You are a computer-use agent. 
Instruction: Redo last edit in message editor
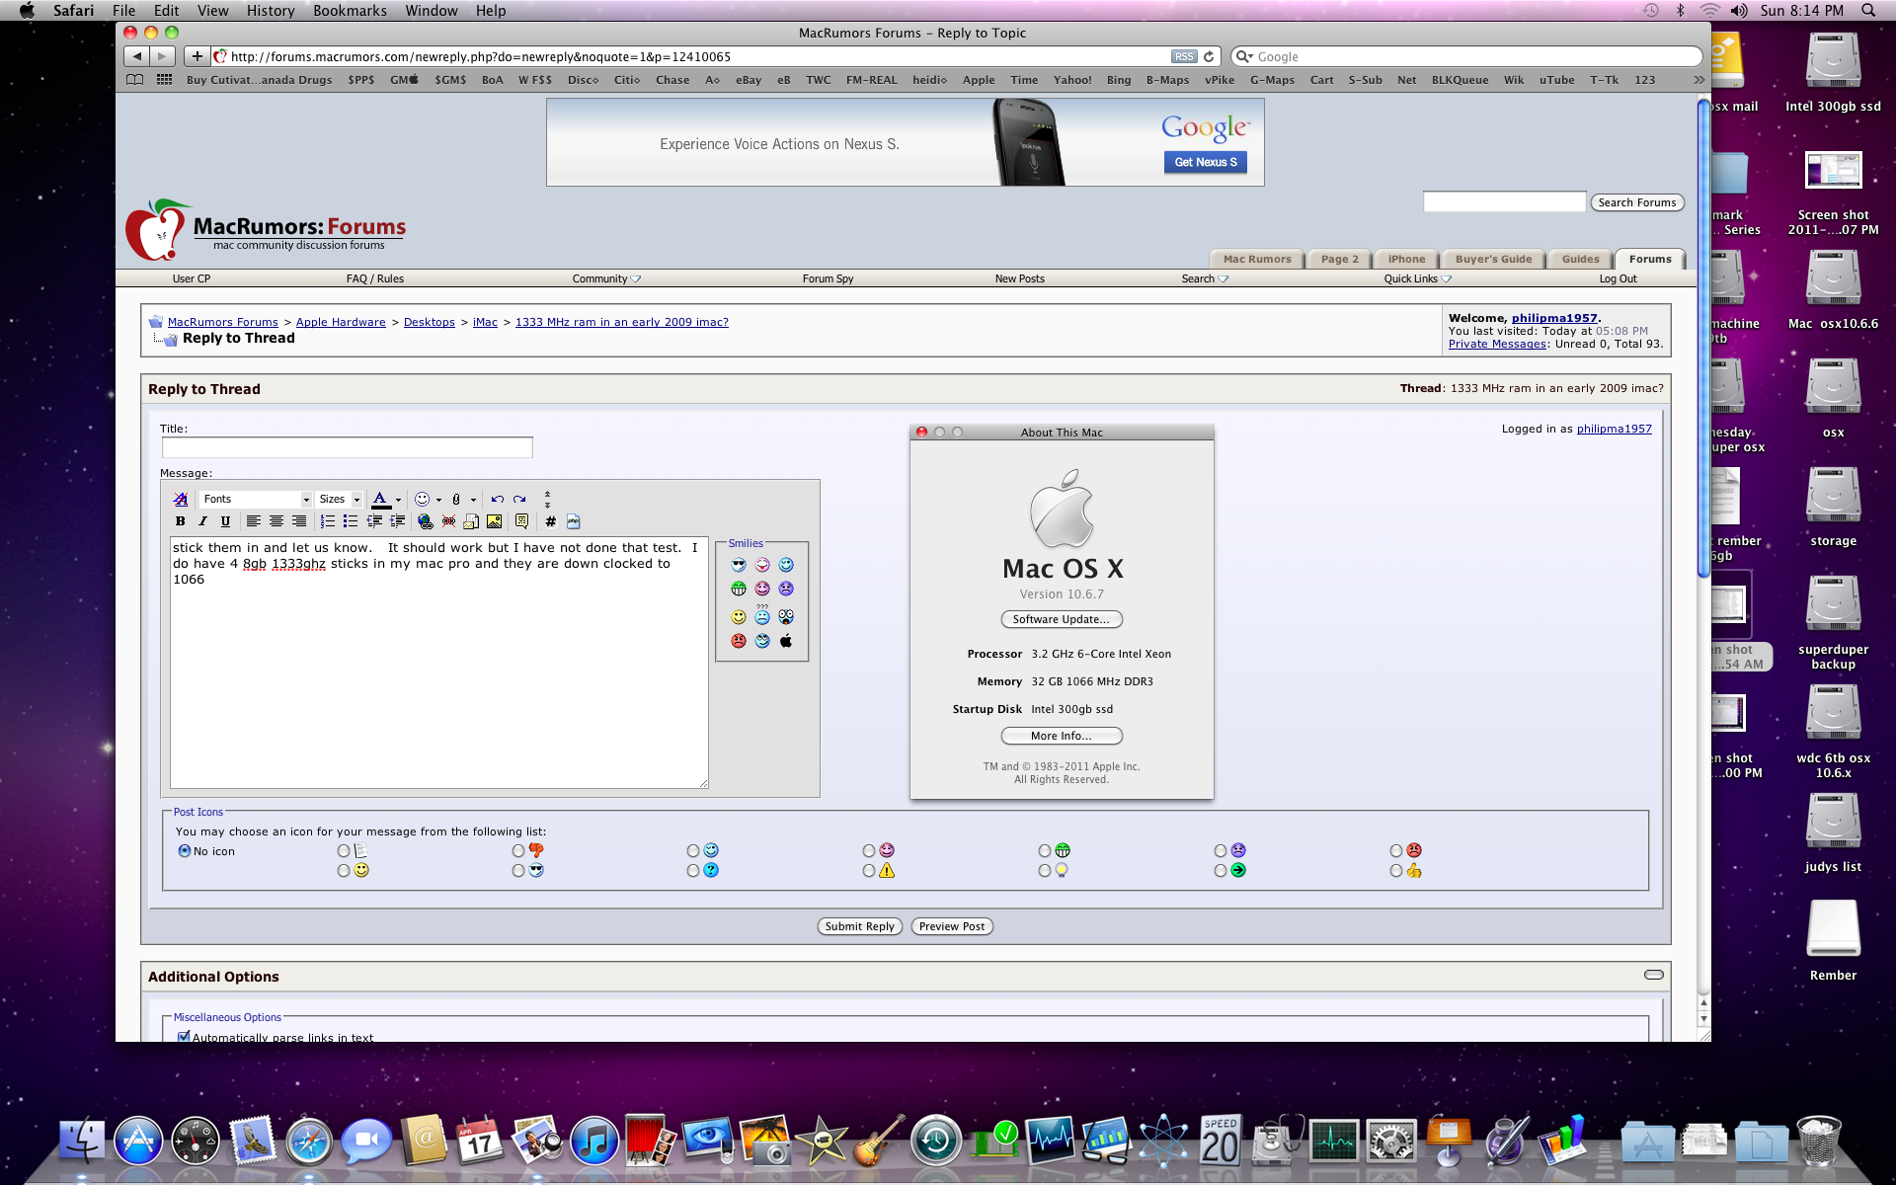point(519,500)
